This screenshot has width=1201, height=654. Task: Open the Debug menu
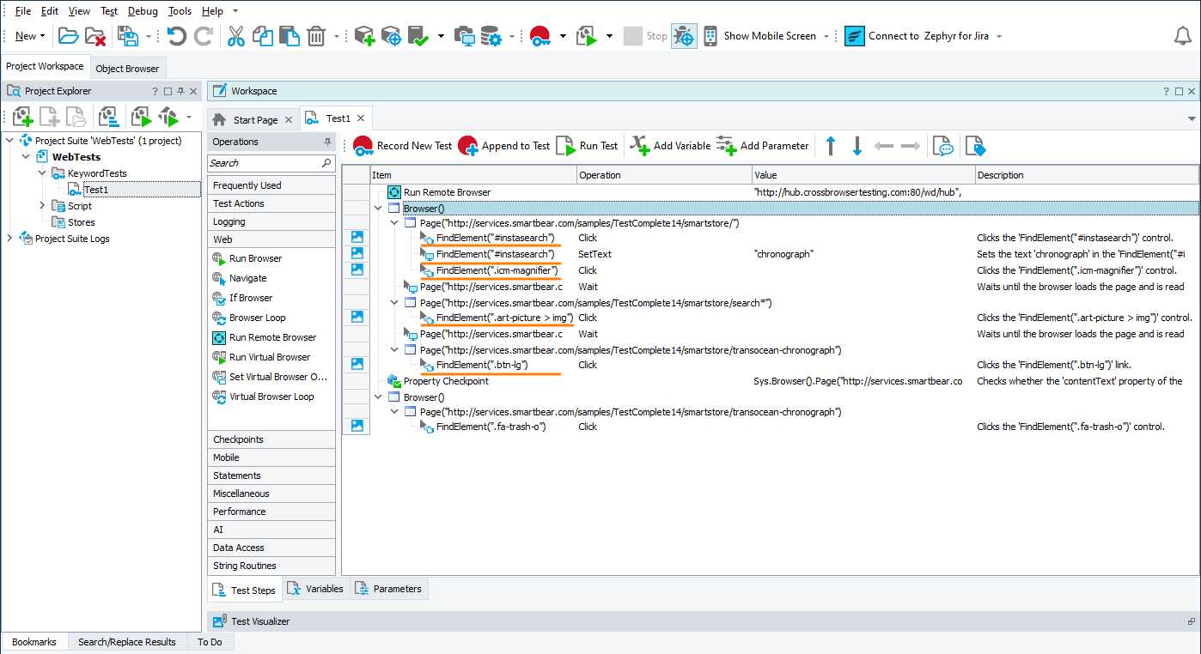(x=143, y=10)
